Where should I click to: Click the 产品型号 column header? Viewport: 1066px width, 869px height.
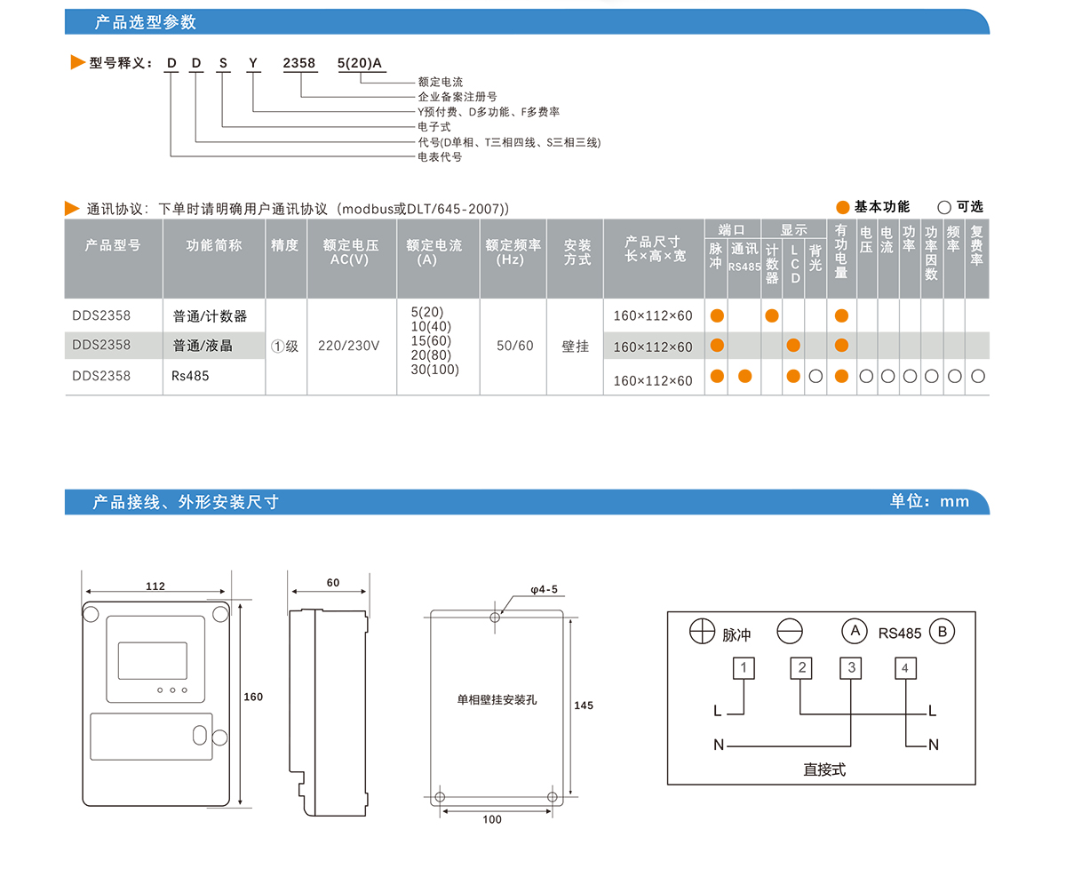point(113,245)
